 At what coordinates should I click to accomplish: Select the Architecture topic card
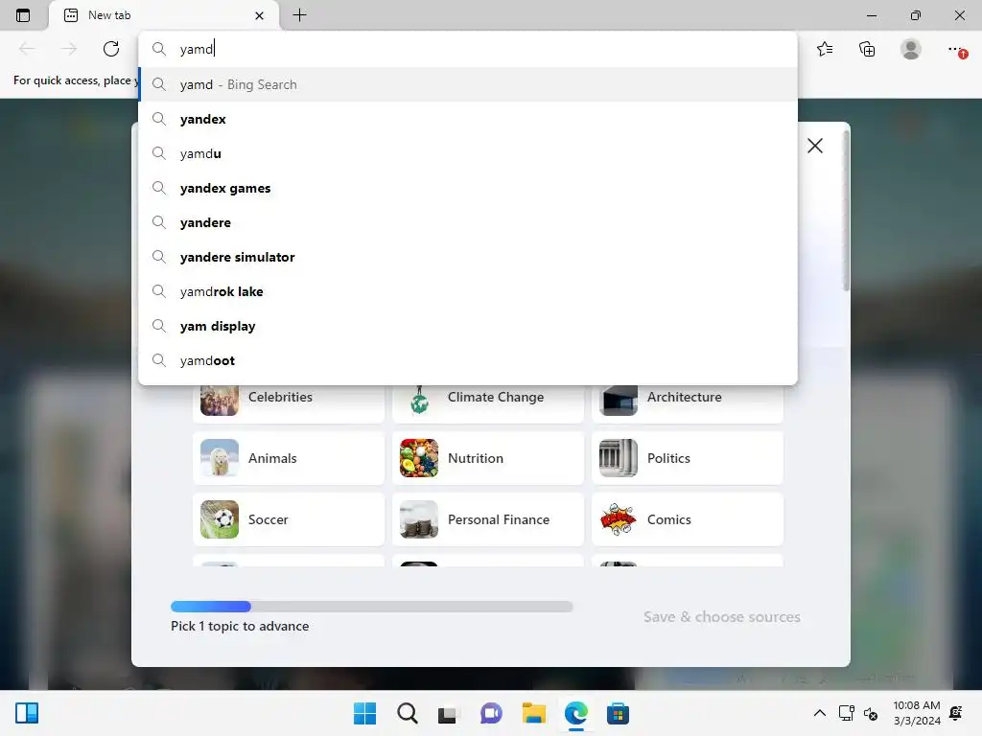688,403
